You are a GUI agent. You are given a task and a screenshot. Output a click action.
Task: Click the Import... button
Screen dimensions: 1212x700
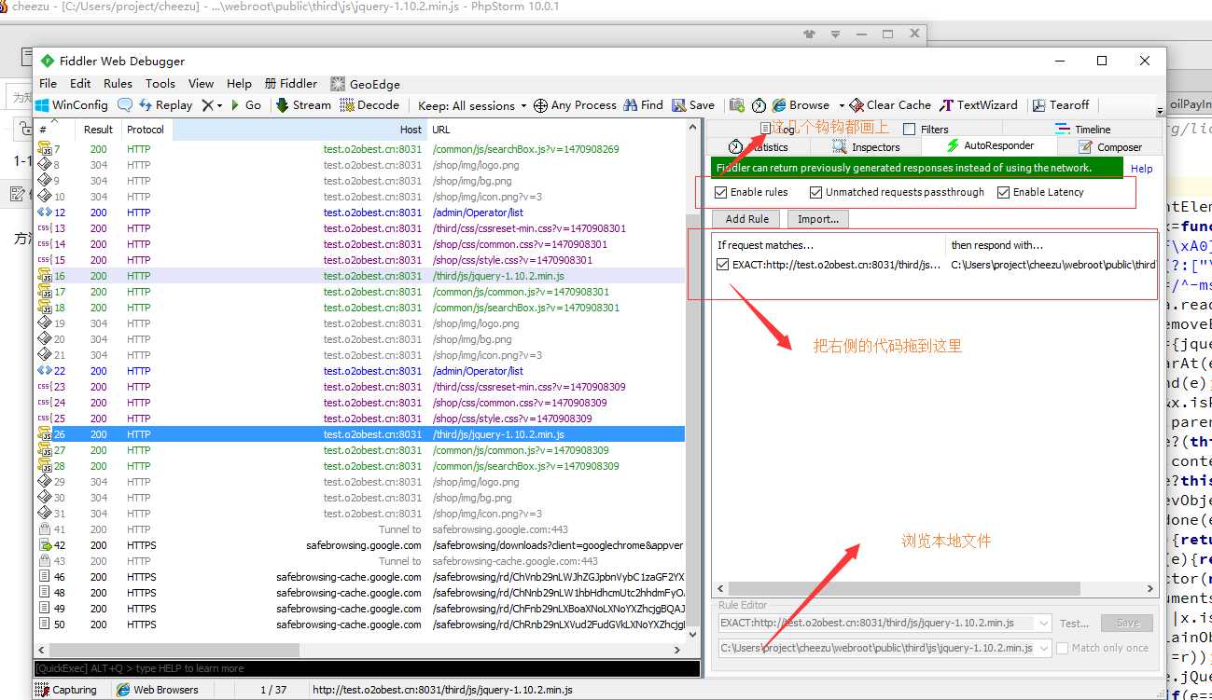(x=818, y=219)
